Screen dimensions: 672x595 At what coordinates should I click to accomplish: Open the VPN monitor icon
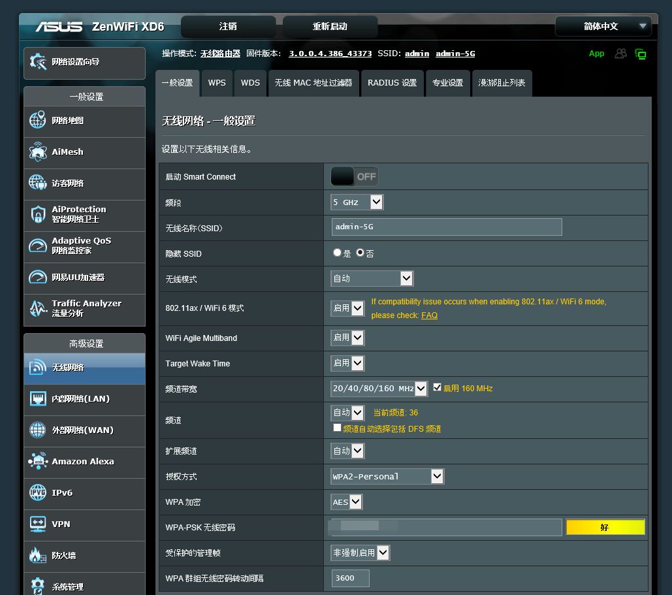click(x=38, y=524)
